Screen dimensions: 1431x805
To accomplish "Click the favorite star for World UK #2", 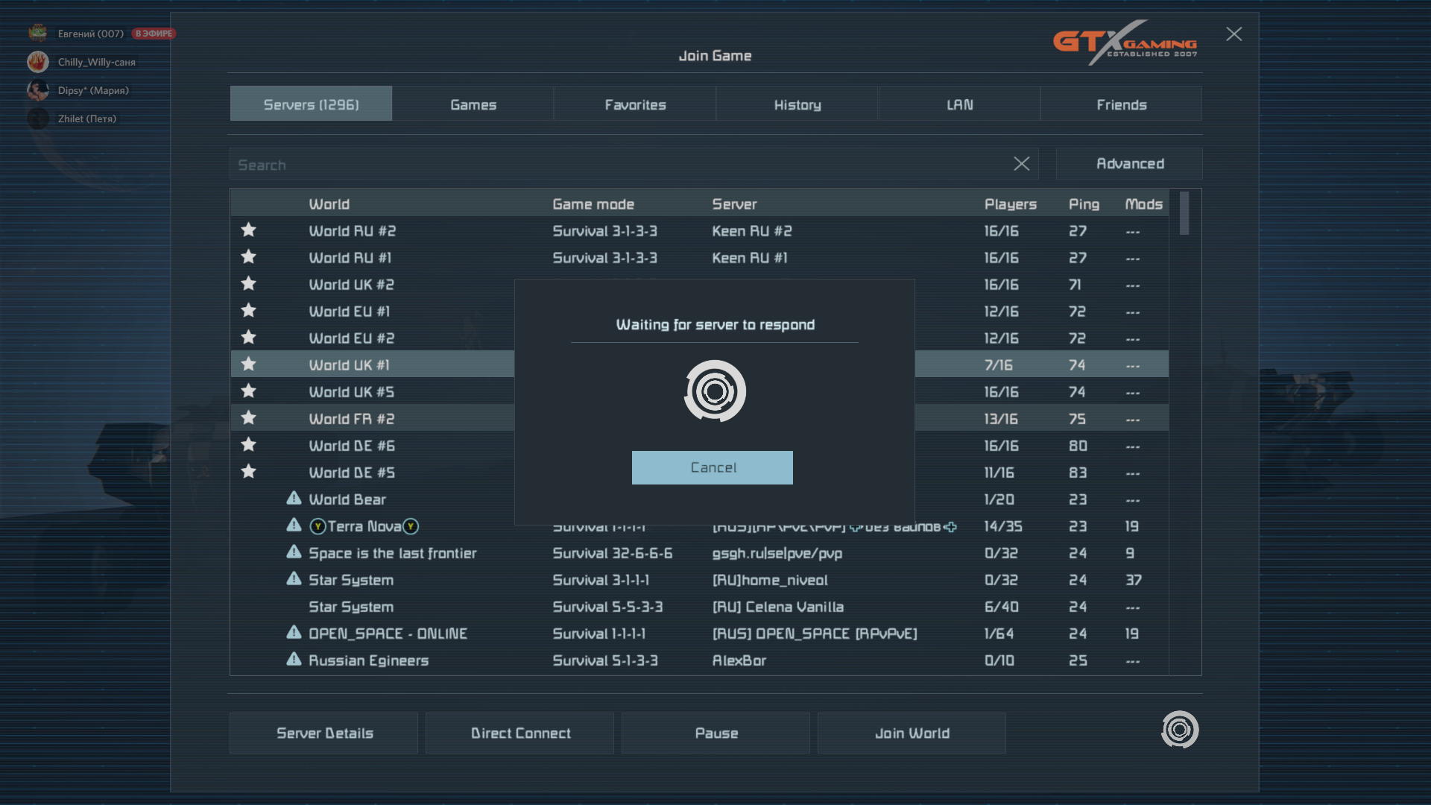I will point(249,284).
